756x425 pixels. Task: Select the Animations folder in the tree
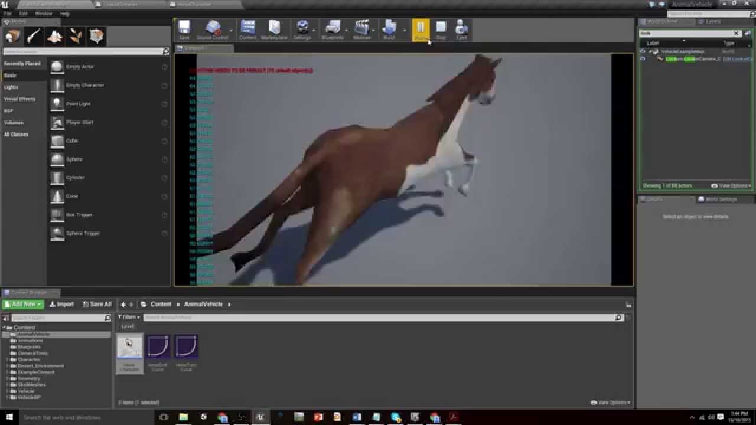point(30,341)
